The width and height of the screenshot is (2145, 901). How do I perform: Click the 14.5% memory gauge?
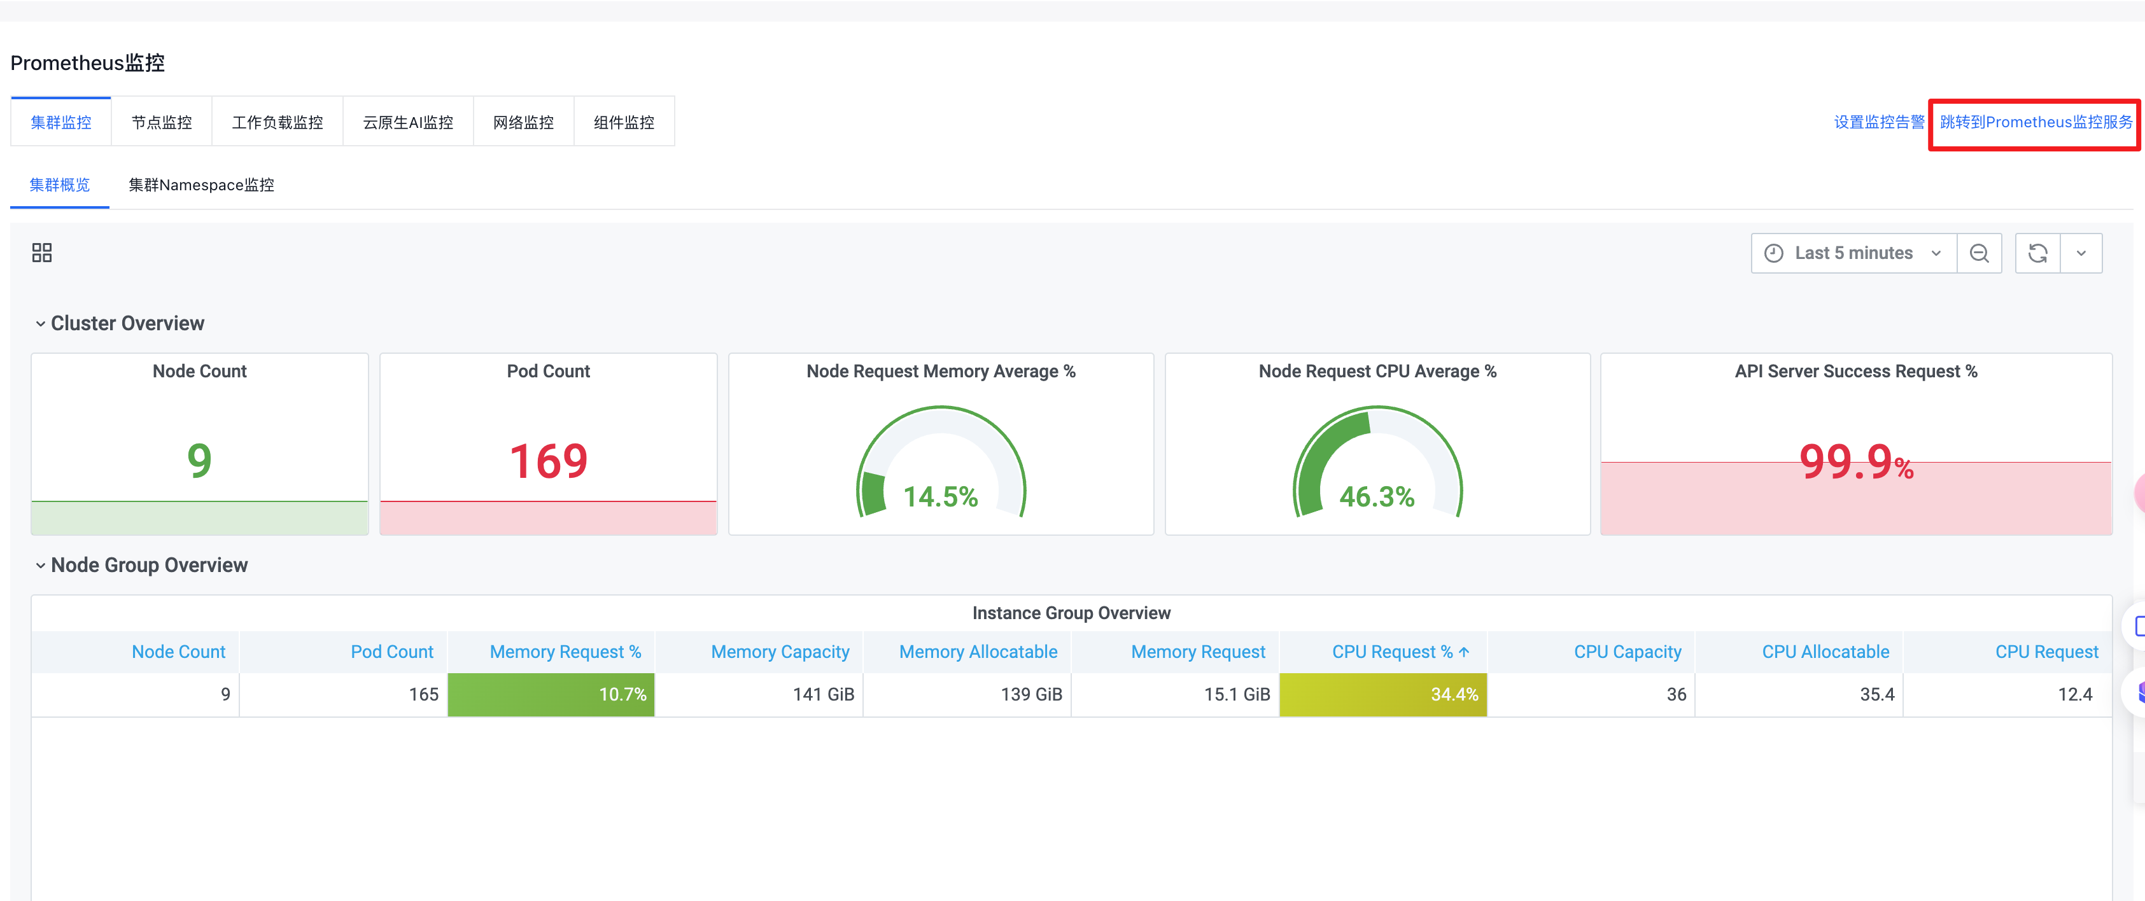[941, 462]
